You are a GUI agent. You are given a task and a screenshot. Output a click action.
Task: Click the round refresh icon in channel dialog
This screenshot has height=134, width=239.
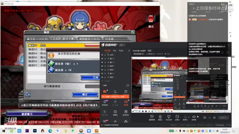point(27,94)
